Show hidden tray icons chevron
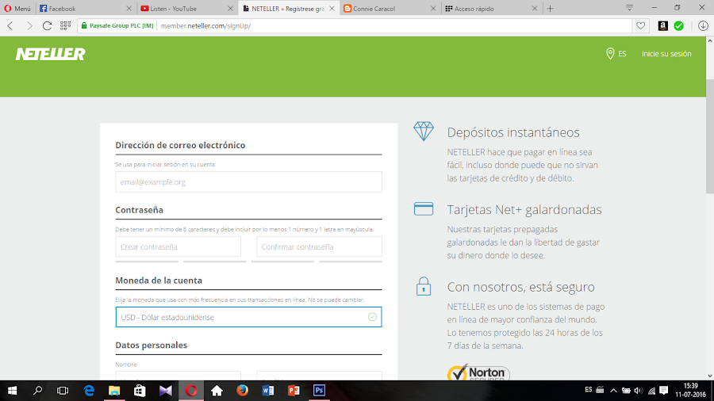Image resolution: width=714 pixels, height=401 pixels. 613,391
